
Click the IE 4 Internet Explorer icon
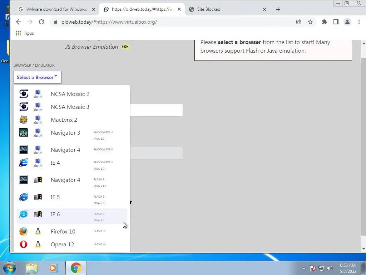[24, 163]
